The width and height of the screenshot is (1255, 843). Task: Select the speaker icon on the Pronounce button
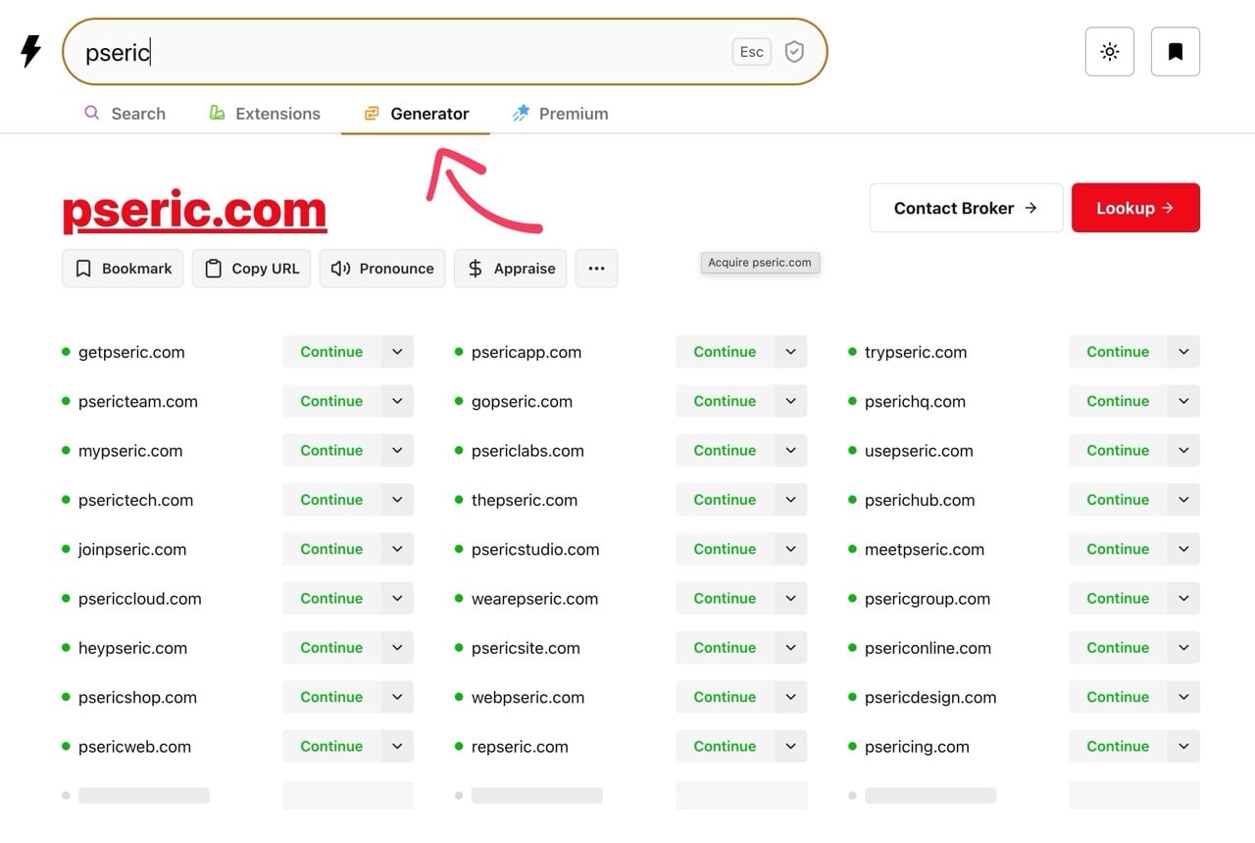338,268
